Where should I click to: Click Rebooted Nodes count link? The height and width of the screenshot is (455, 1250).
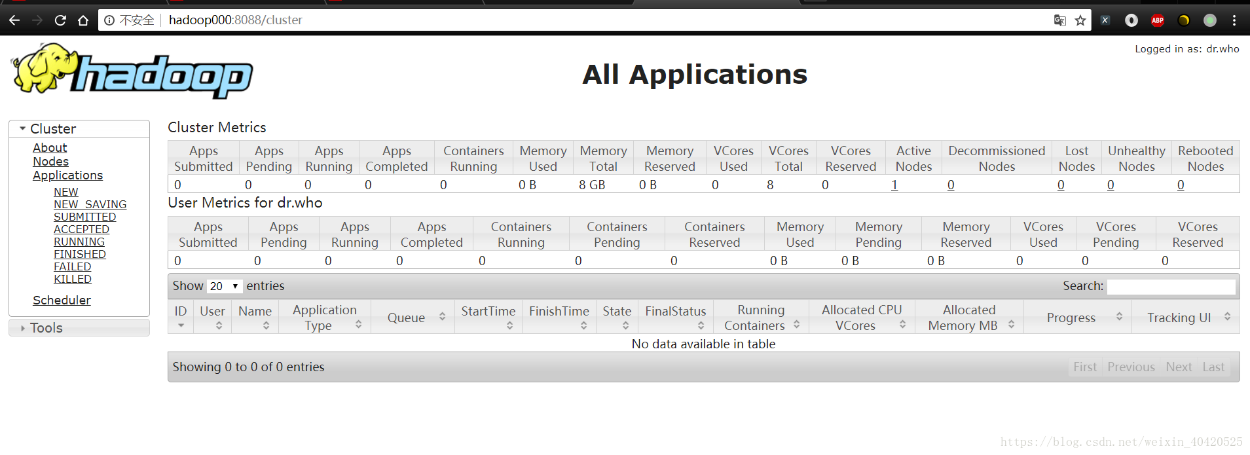(1181, 185)
